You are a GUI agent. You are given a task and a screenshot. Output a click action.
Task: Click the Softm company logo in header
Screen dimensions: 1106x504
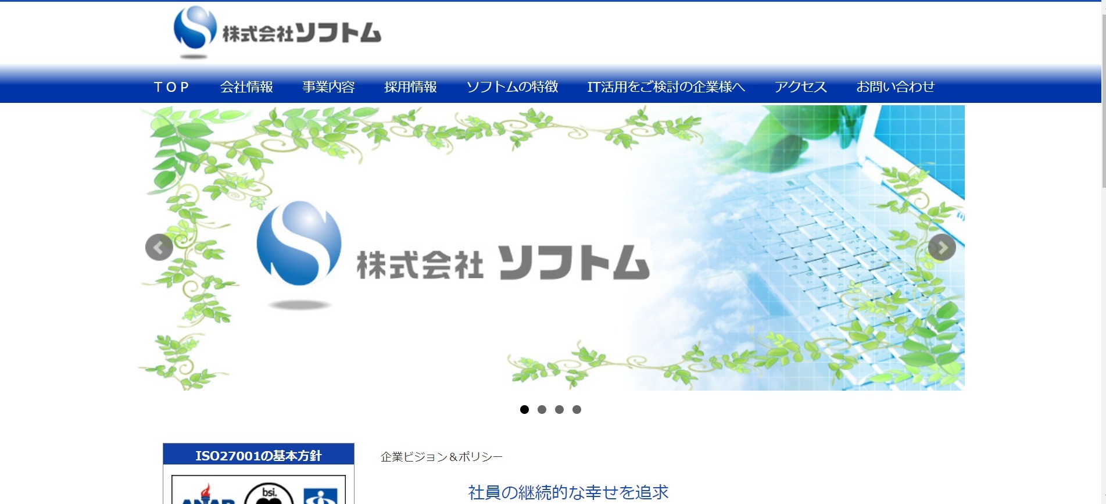[277, 33]
